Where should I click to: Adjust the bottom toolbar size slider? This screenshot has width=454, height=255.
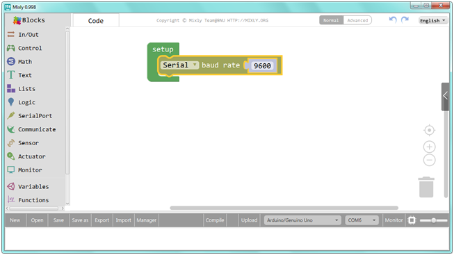pos(433,220)
